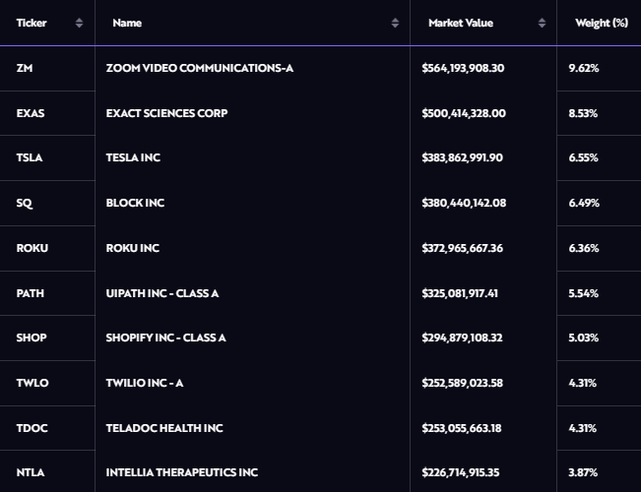Select the Exact Sciences Corp name
This screenshot has height=492, width=641.
pyautogui.click(x=165, y=113)
